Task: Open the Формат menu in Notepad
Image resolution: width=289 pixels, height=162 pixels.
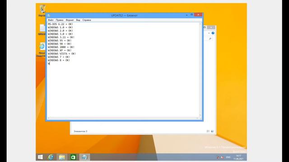Action: click(70, 20)
